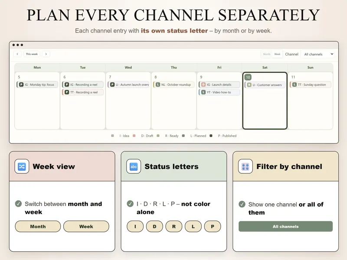Click L status badge on Sunday question entry

tap(295, 84)
